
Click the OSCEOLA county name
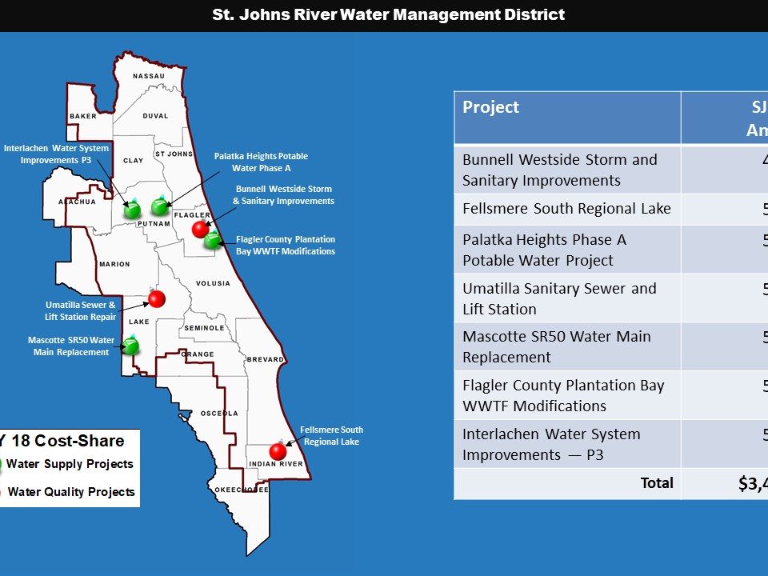pyautogui.click(x=219, y=413)
